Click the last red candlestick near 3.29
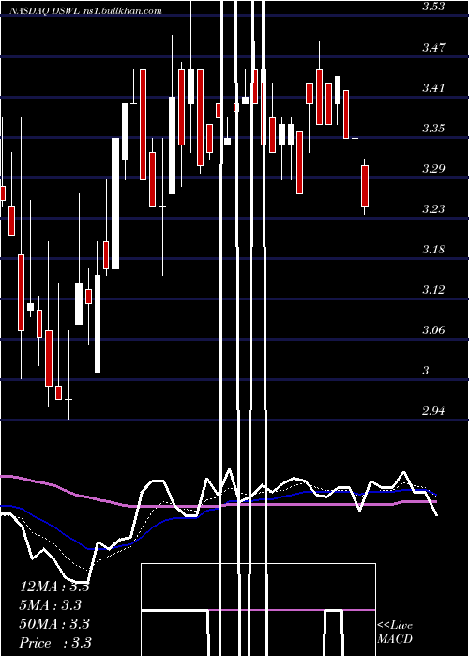Image resolution: width=469 pixels, height=657 pixels. 365,187
